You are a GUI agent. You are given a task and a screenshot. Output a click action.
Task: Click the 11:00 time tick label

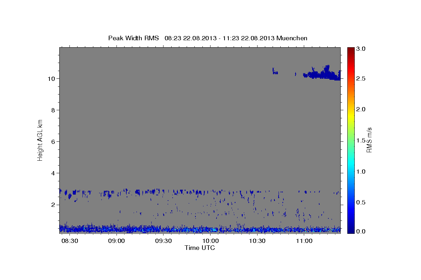304,241
